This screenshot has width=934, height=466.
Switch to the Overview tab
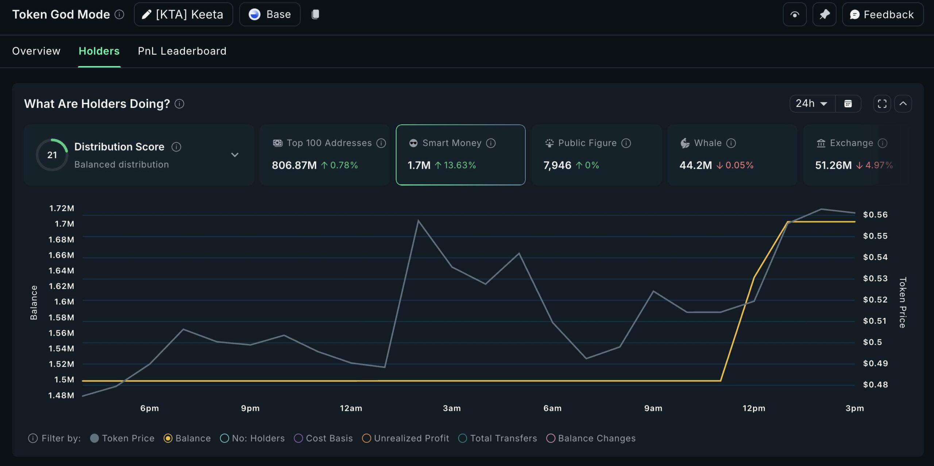click(36, 51)
